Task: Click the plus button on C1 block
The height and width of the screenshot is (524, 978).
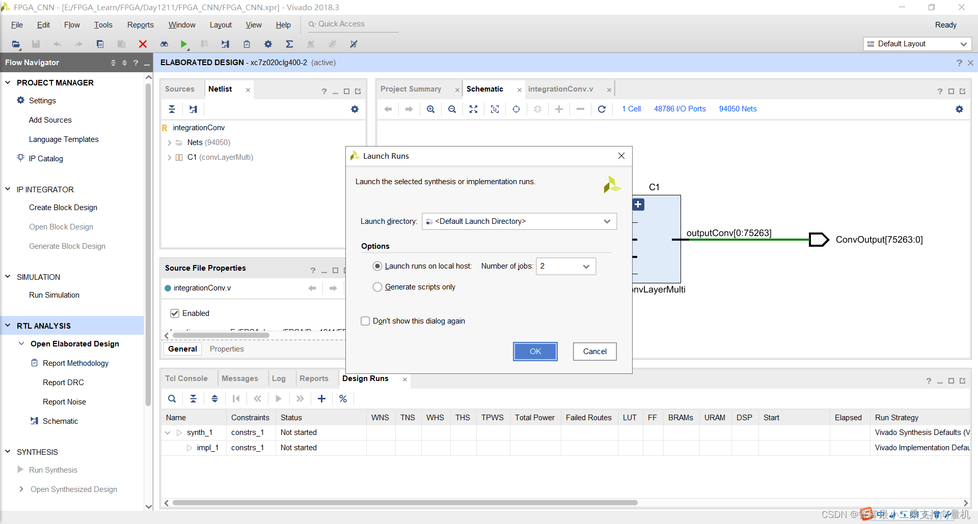Action: [x=638, y=205]
